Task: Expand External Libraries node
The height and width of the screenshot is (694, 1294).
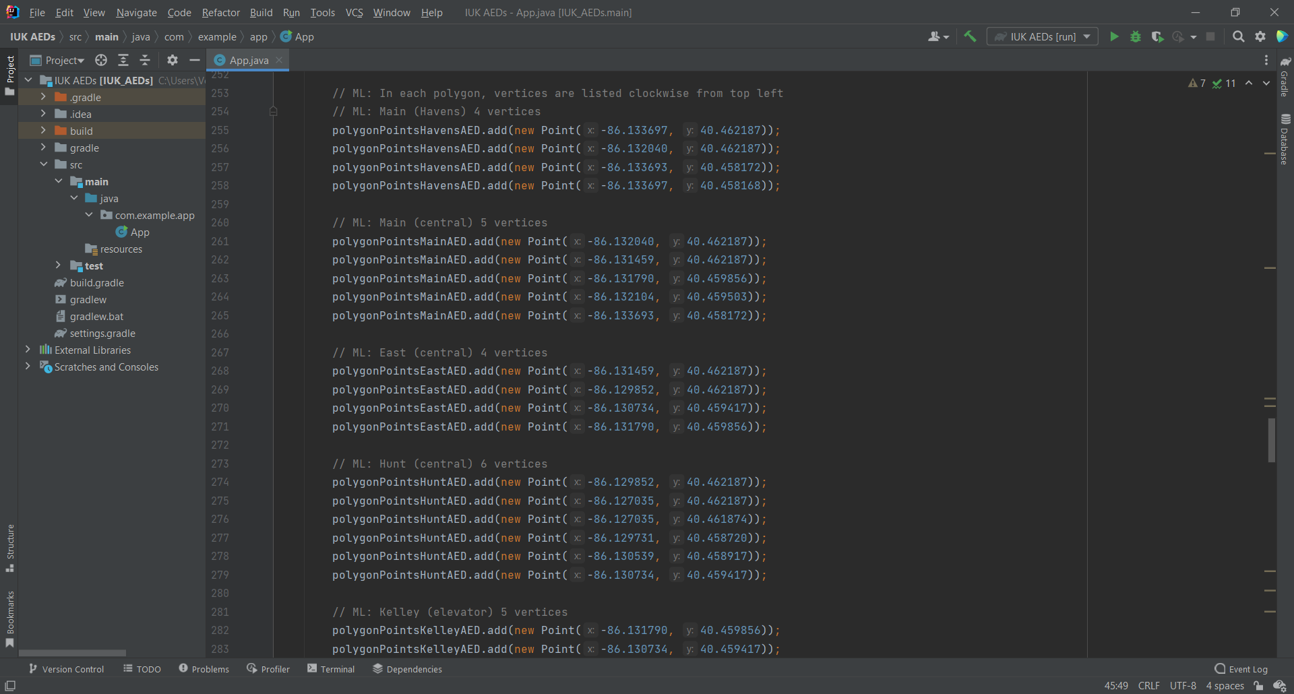Action: [x=28, y=350]
